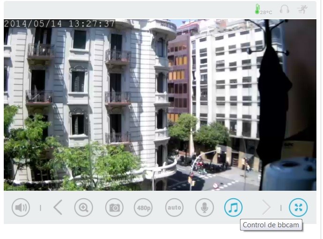Play lullaby with music note button
Screen dimensions: 323x239
coord(233,208)
